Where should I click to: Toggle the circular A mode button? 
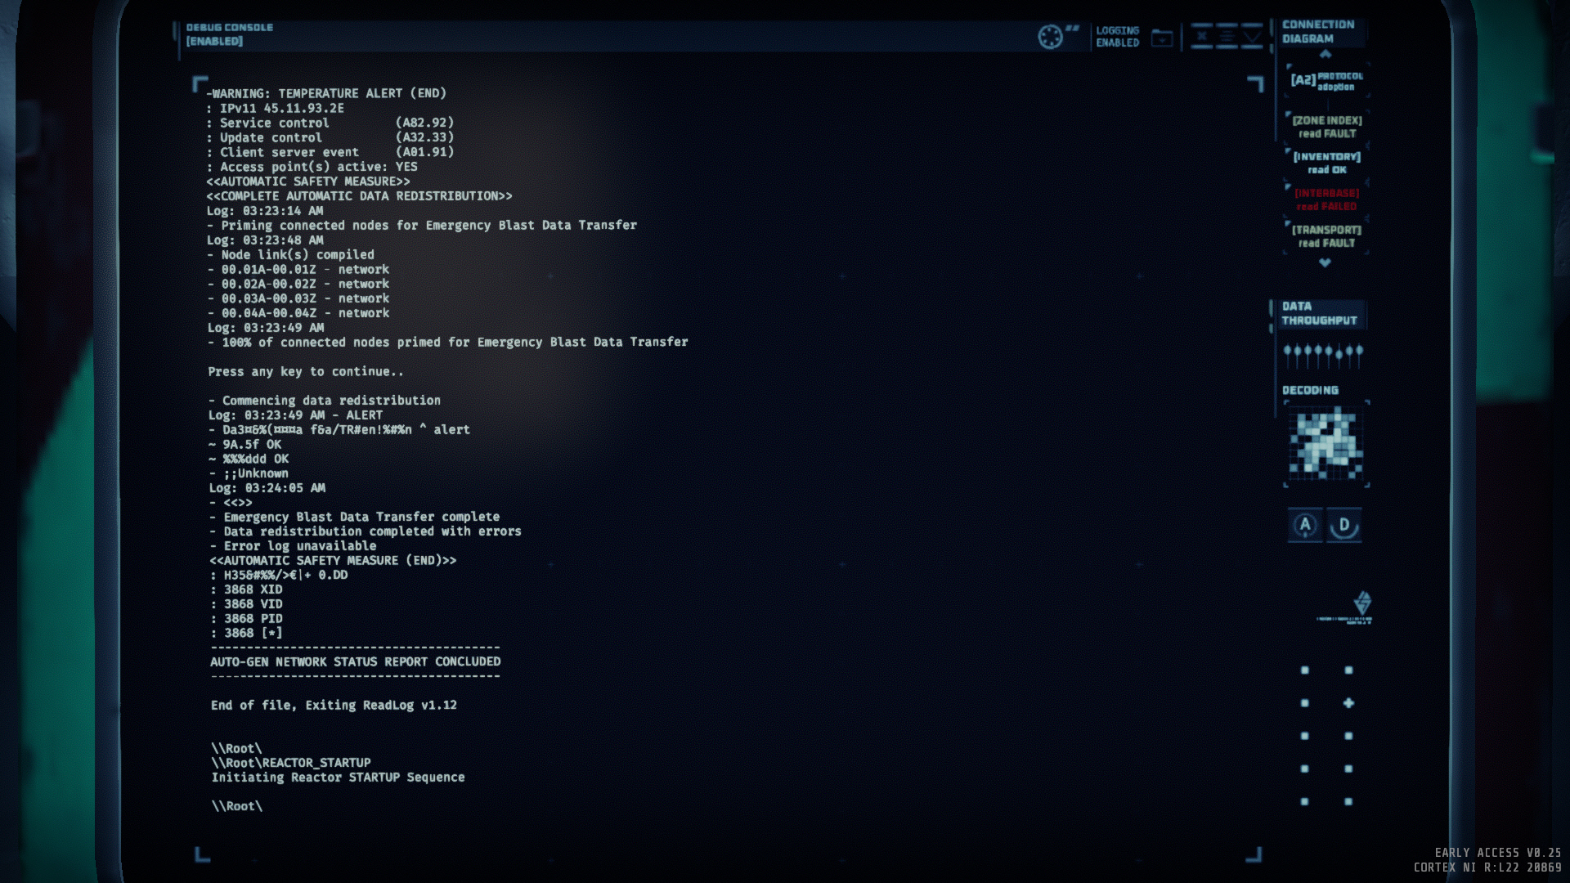(x=1305, y=525)
